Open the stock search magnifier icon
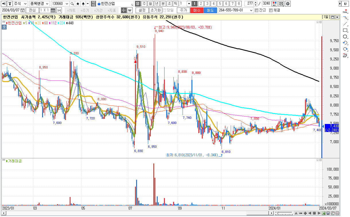Image resolution: width=350 pixels, height=217 pixels. coord(72,4)
